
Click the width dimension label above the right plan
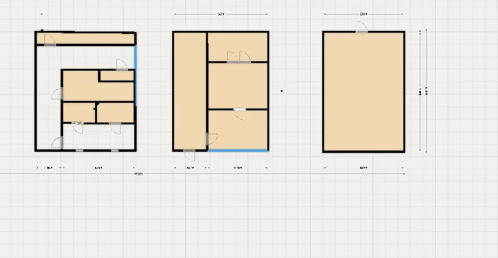363,13
